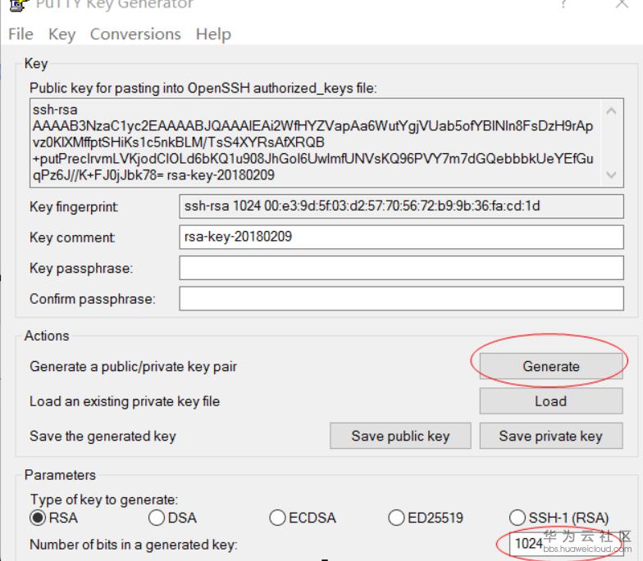The image size is (643, 561).
Task: Click 'Type of key to generate:' label
Action: coord(104,500)
